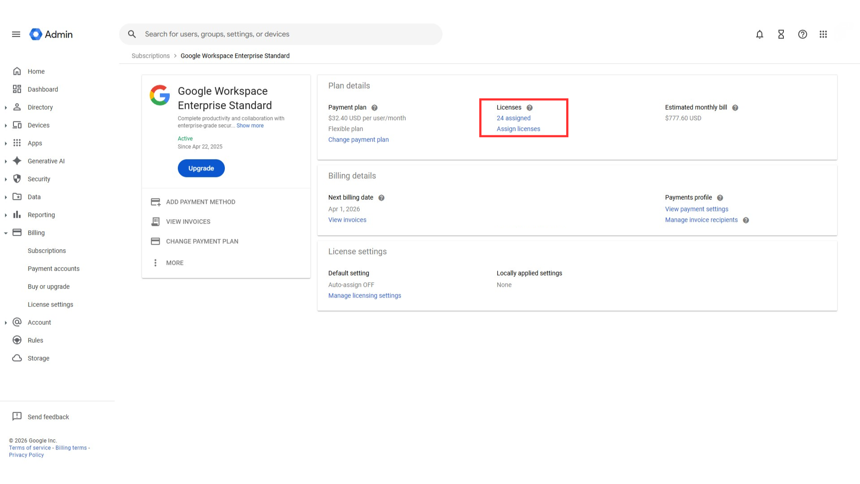The image size is (860, 484).
Task: Click View invoices link under billing date
Action: click(x=347, y=220)
